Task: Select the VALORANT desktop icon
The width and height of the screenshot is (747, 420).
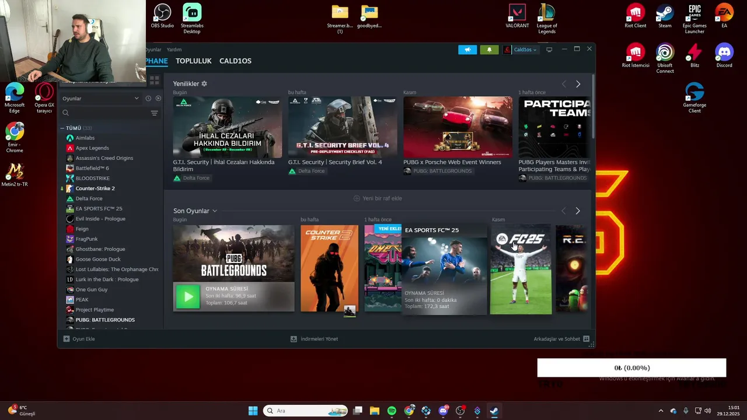Action: [x=517, y=16]
